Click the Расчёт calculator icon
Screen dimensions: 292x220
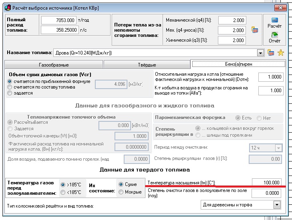[274, 20]
